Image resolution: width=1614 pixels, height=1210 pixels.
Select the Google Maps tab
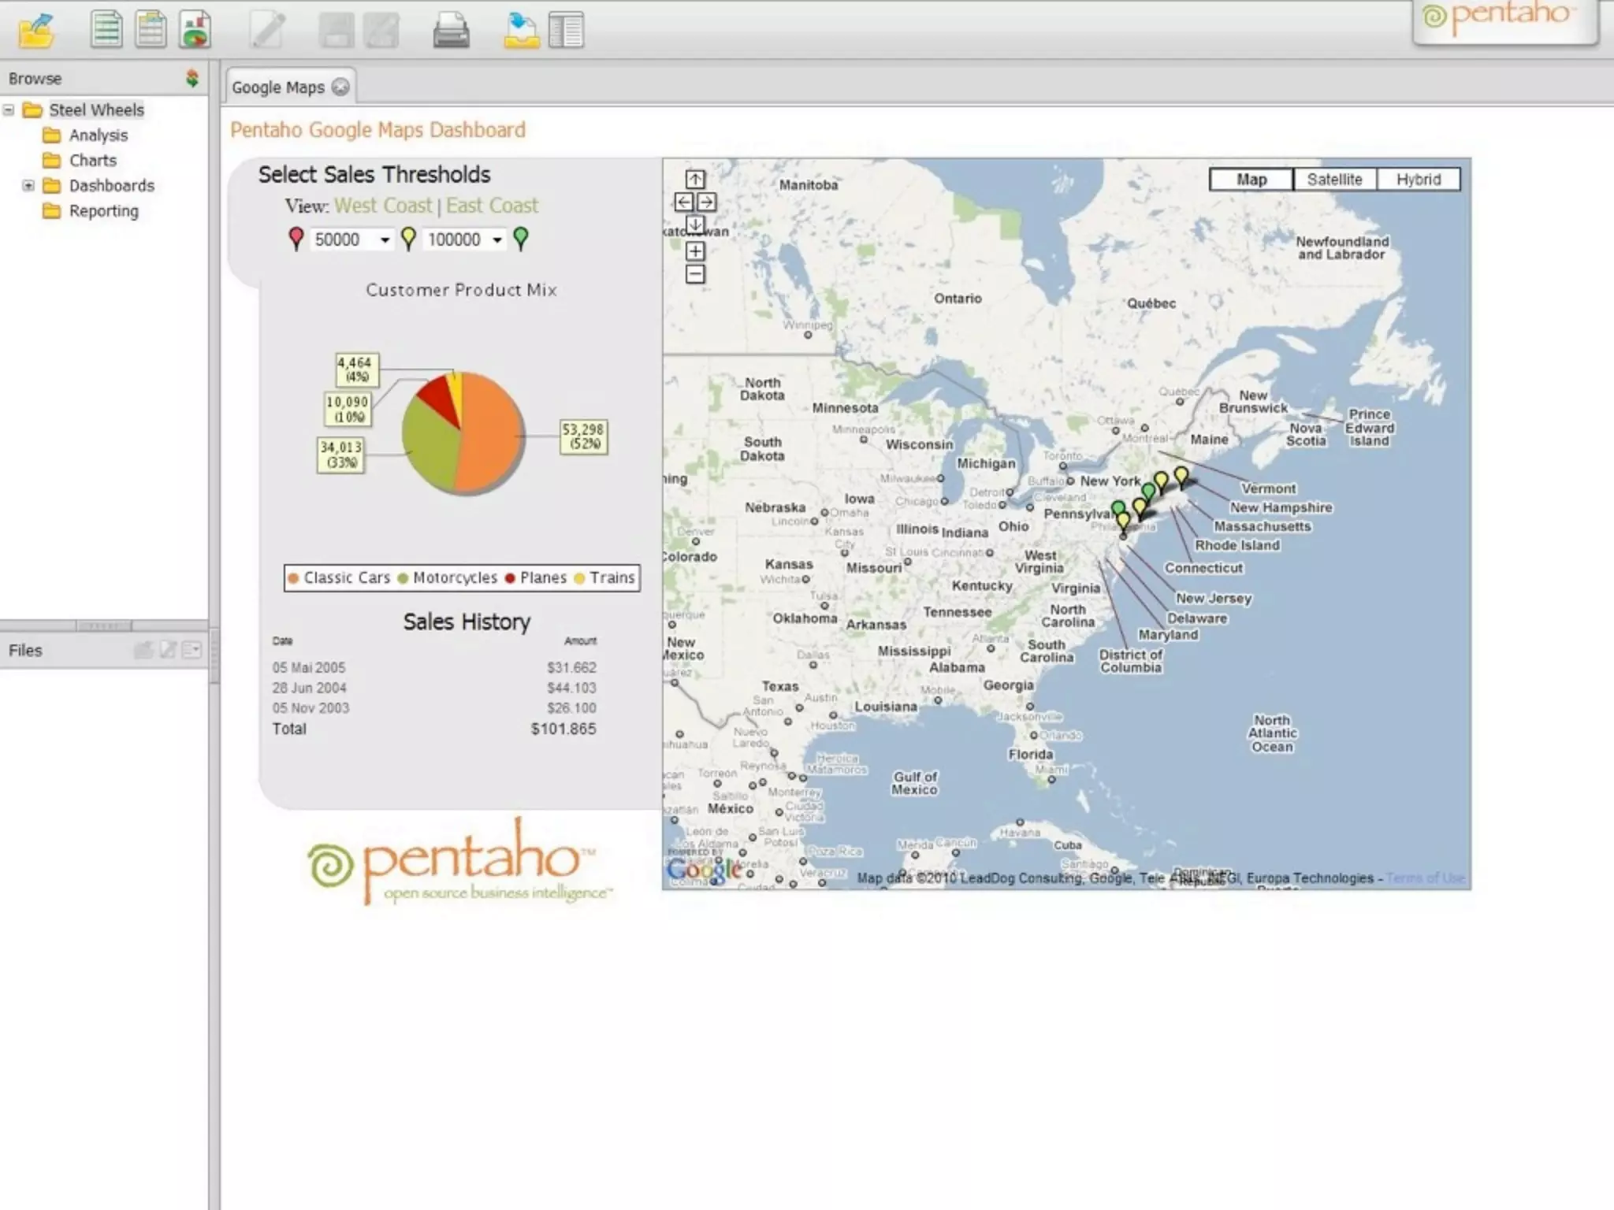coord(278,87)
